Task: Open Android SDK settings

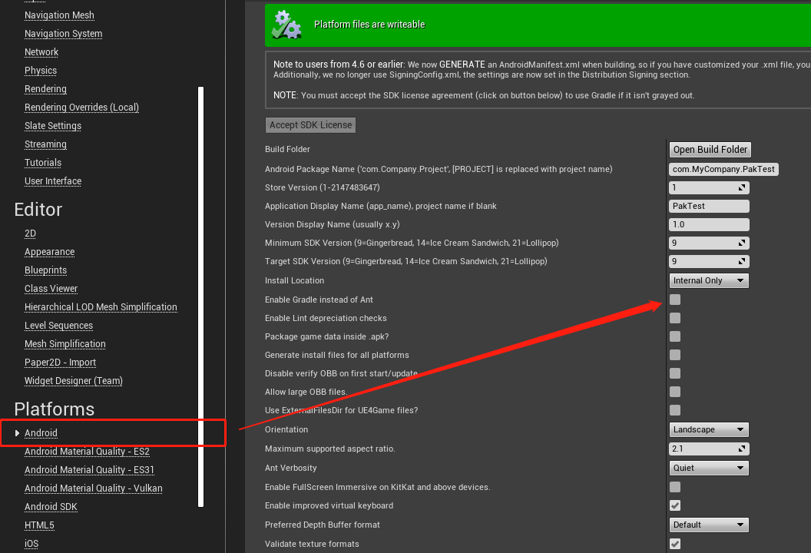Action: 51,507
